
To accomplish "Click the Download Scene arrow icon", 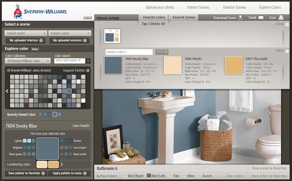I will [x=240, y=18].
